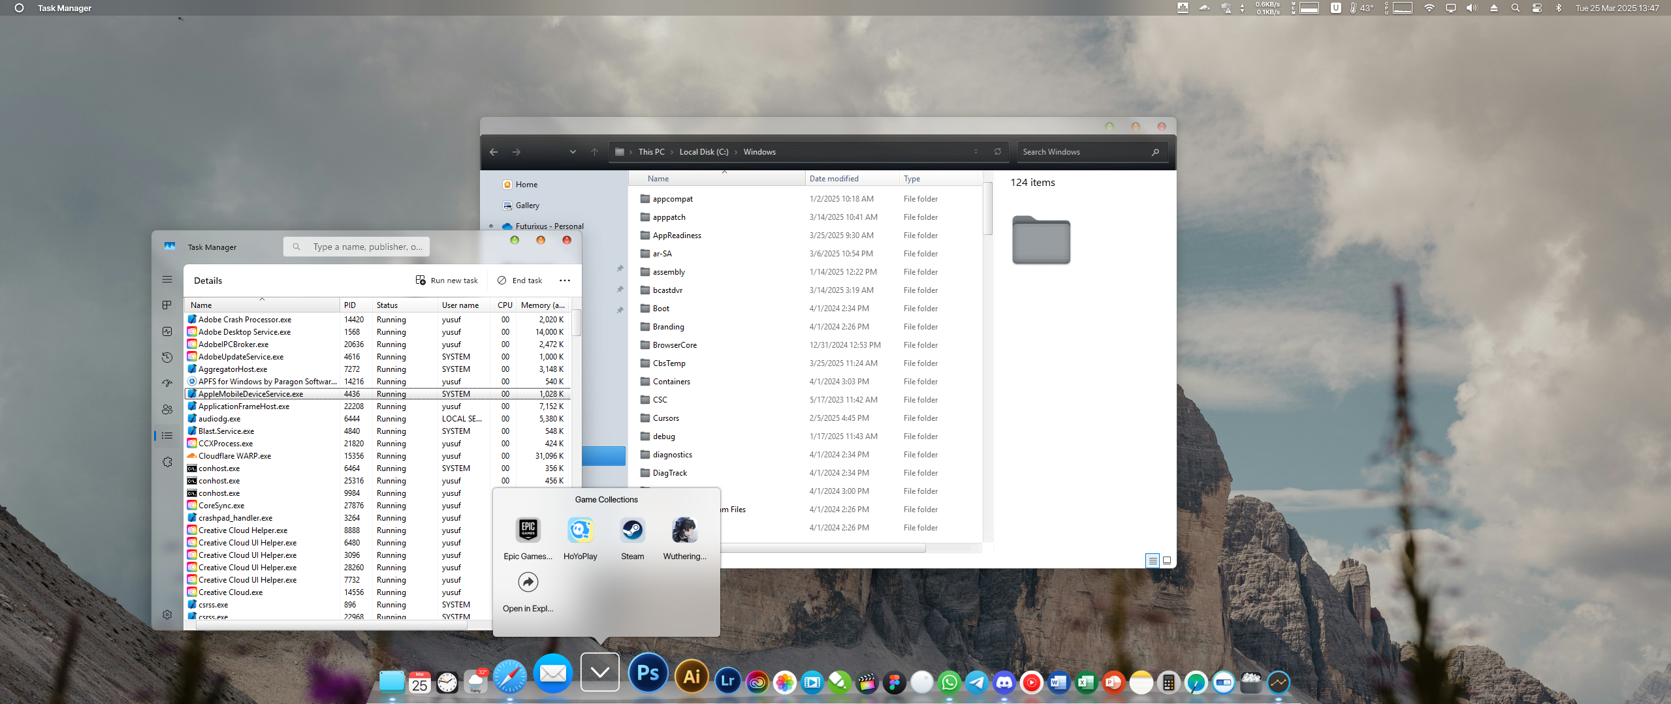Click This PC in Explorer breadcrumb
Viewport: 1671px width, 704px height.
click(651, 152)
